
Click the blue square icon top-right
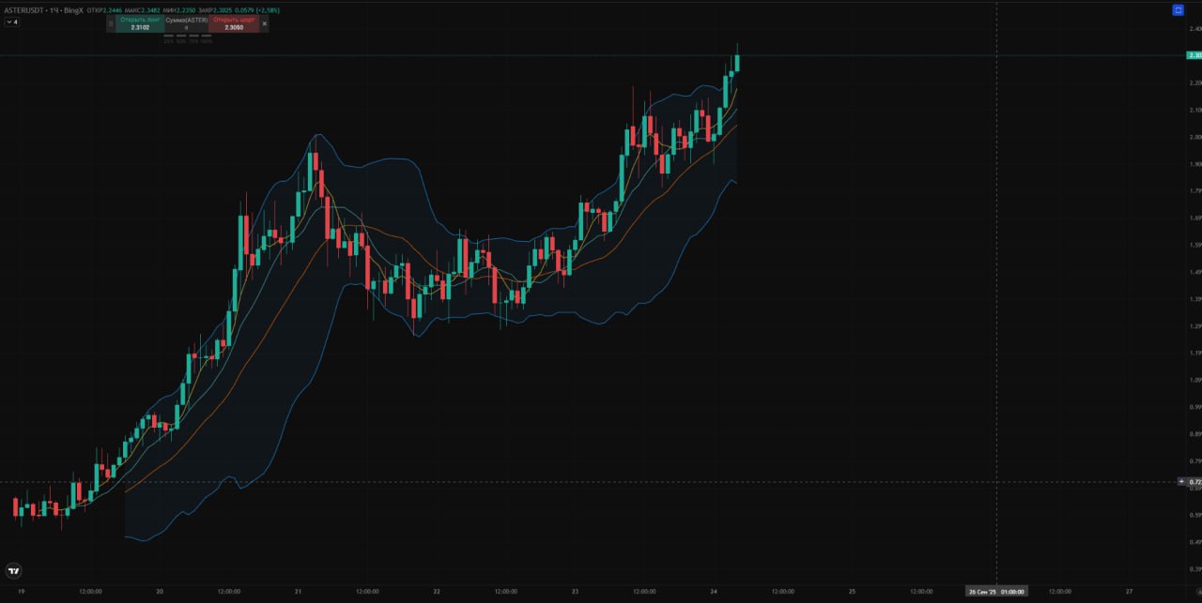click(x=1178, y=9)
